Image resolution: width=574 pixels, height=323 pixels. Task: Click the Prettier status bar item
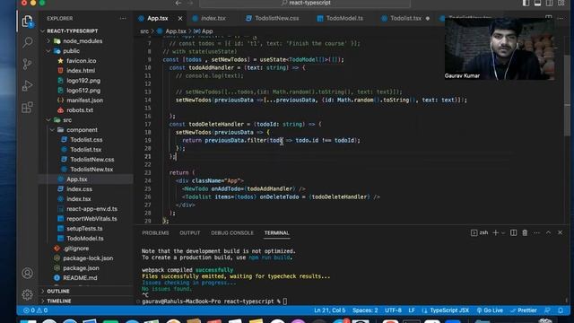524,310
